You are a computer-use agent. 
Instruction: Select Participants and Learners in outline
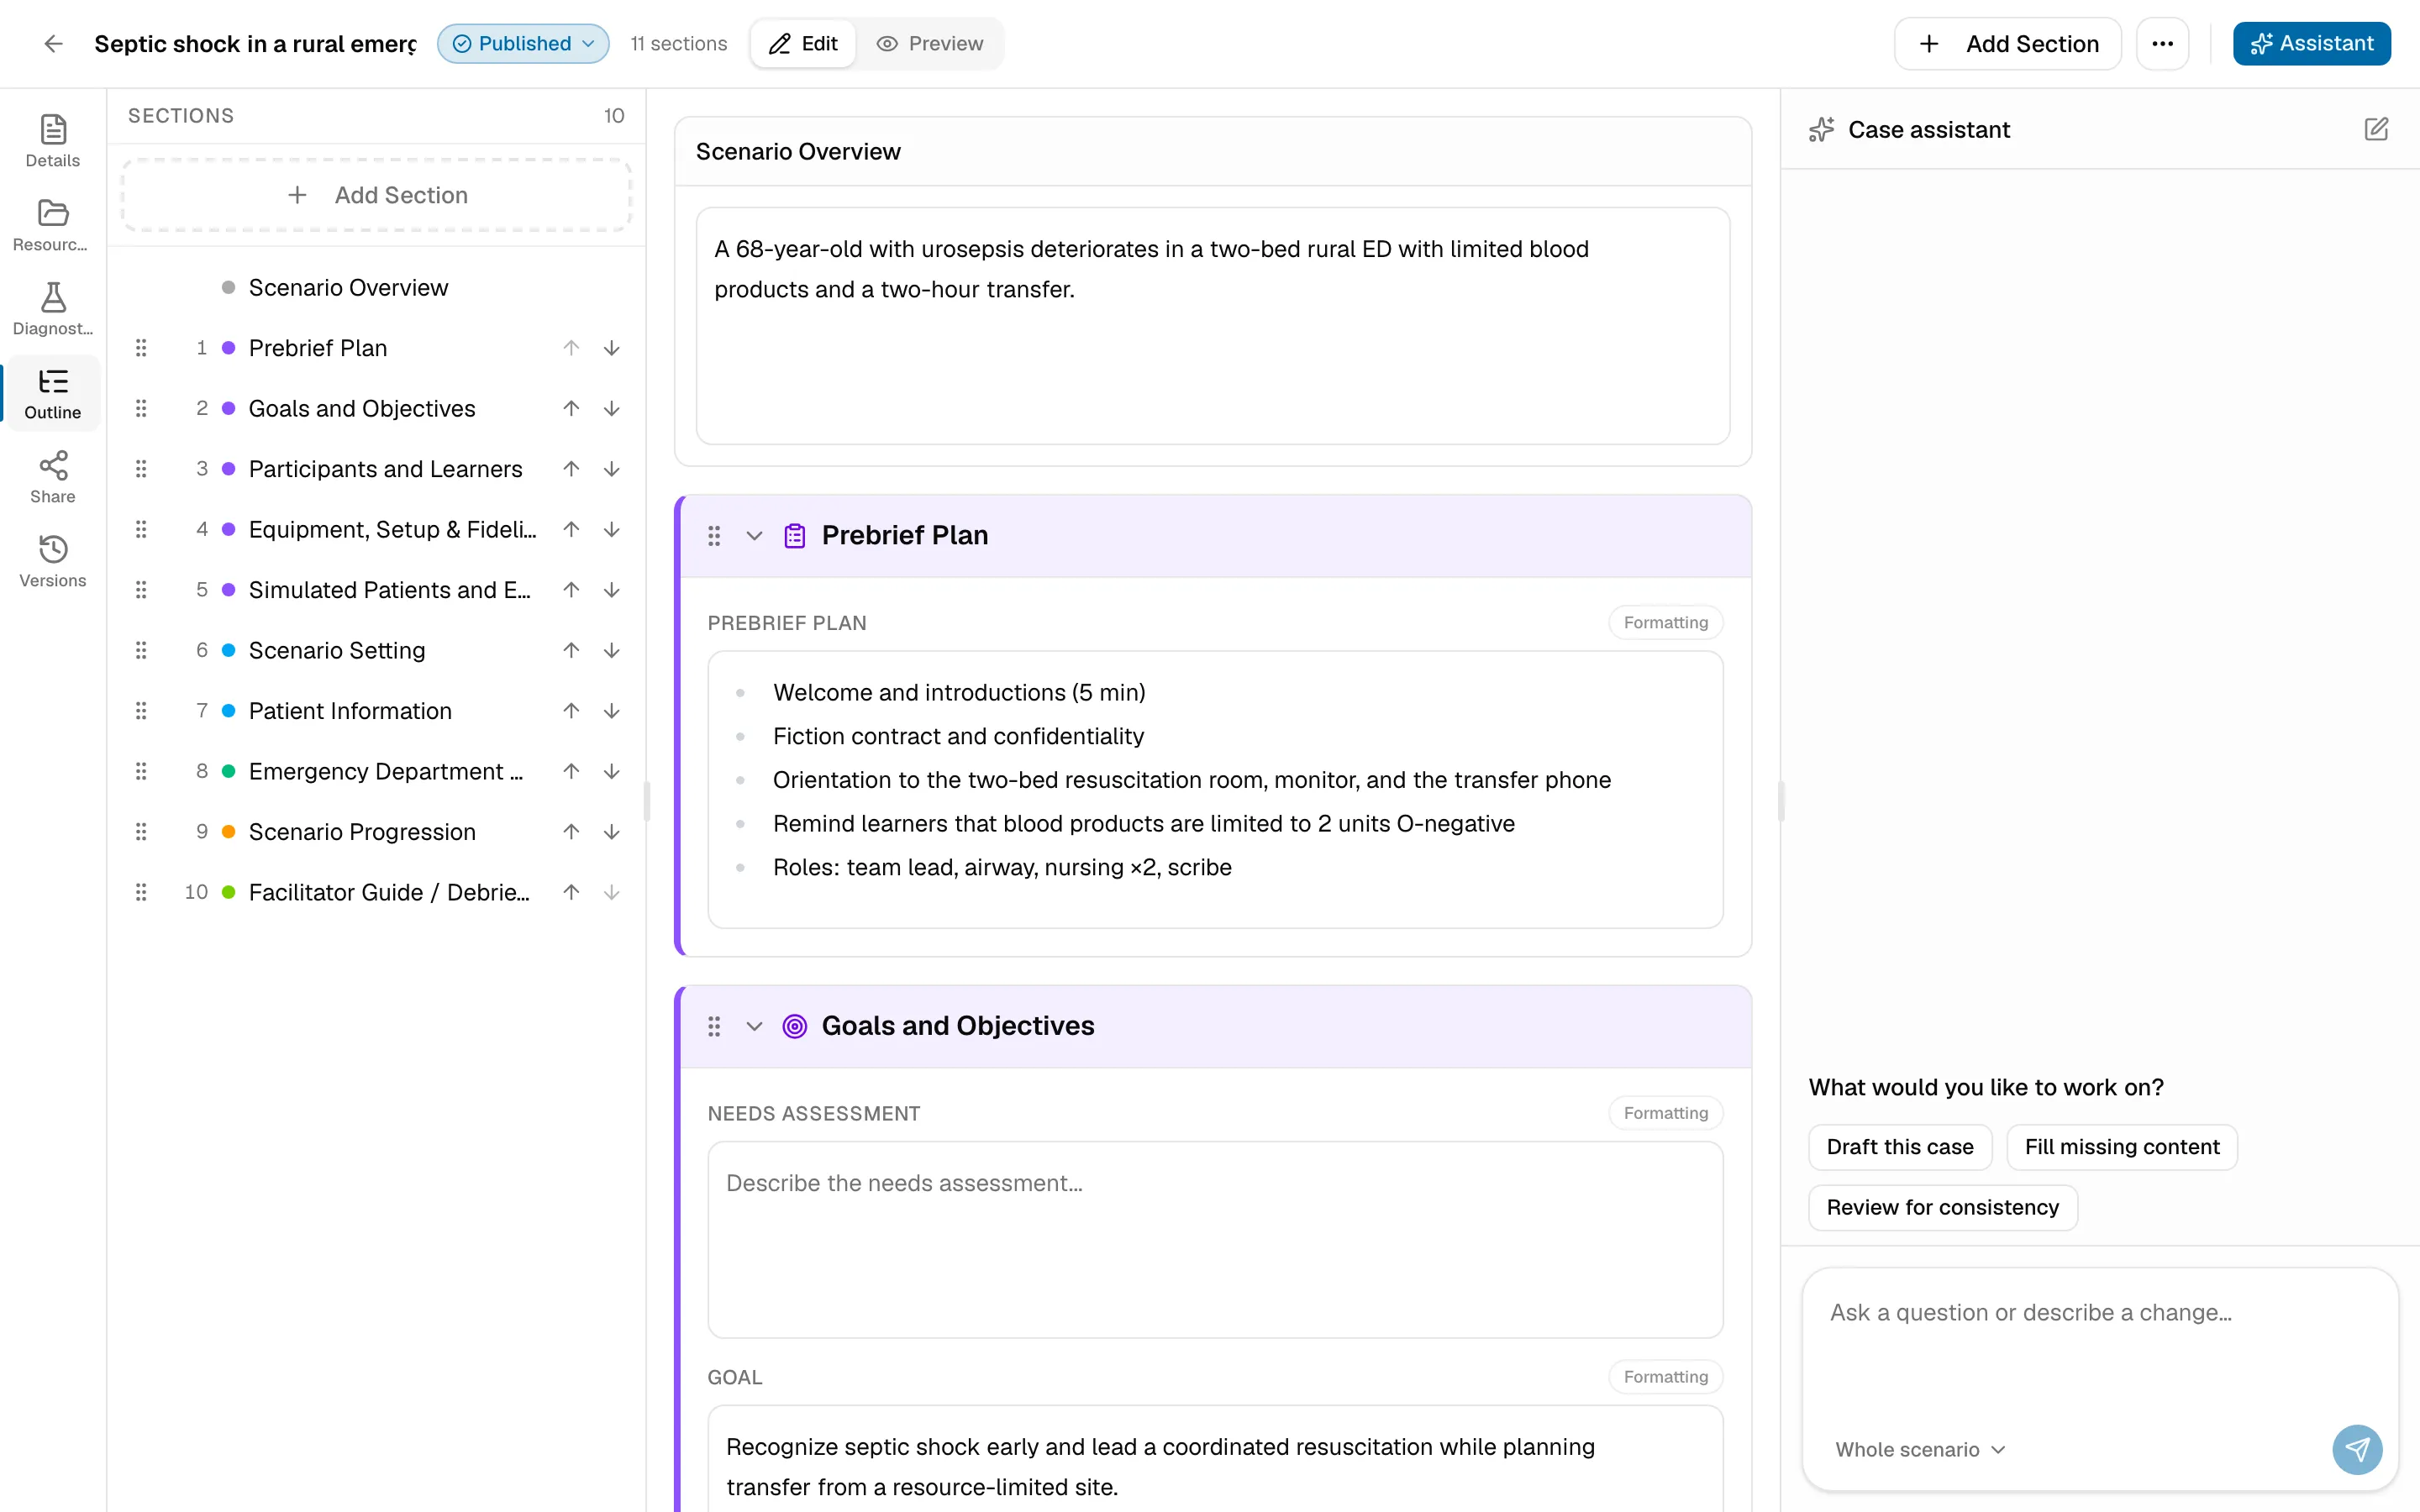click(x=385, y=469)
